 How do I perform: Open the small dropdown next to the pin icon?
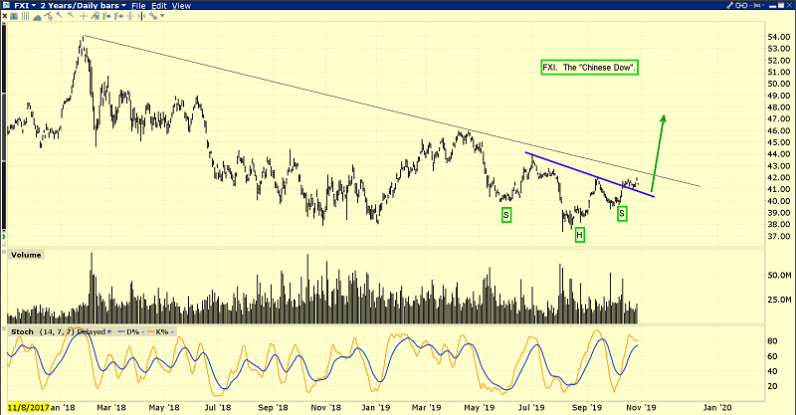coord(763,5)
